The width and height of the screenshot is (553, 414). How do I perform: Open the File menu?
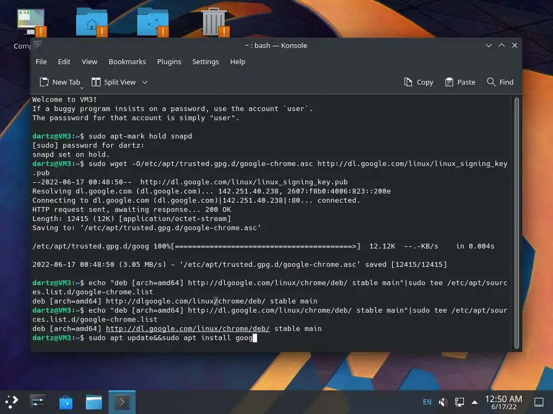[41, 61]
